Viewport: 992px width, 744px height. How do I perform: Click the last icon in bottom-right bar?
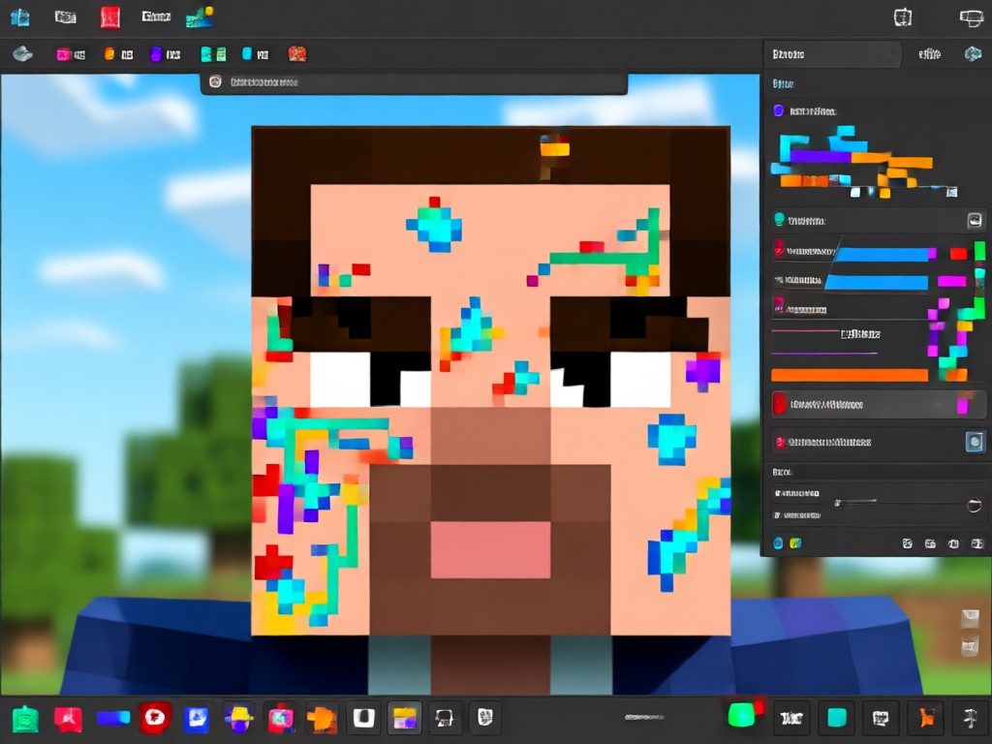click(970, 718)
